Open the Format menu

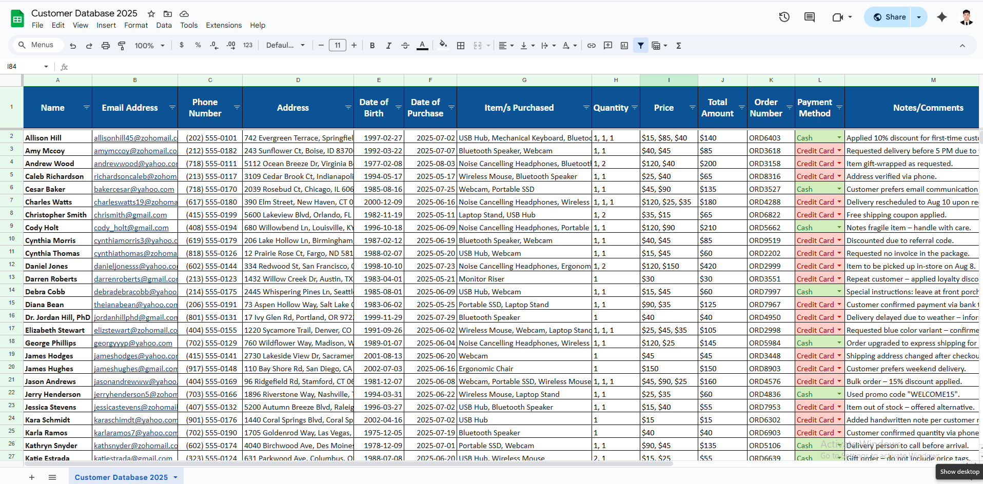[136, 25]
